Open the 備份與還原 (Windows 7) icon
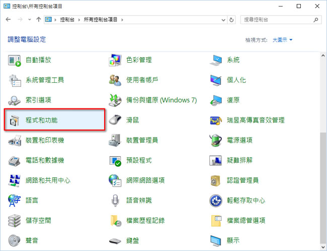This screenshot has height=251, width=327. tap(115, 100)
